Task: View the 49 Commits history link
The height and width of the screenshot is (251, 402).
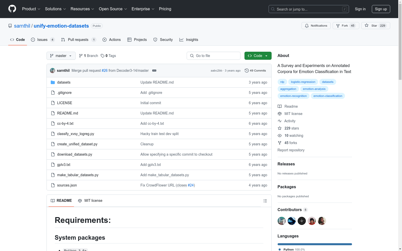Action: coord(255,71)
